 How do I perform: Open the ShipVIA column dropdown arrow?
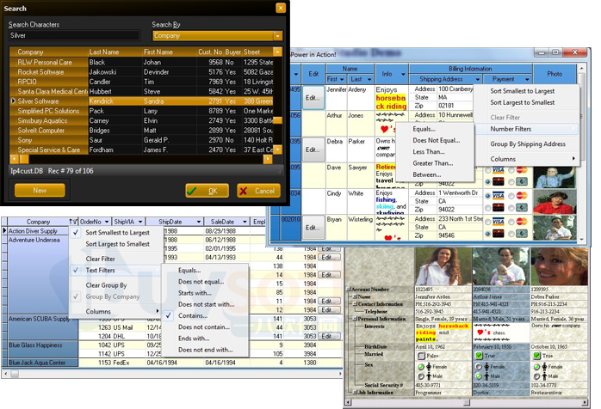point(140,222)
